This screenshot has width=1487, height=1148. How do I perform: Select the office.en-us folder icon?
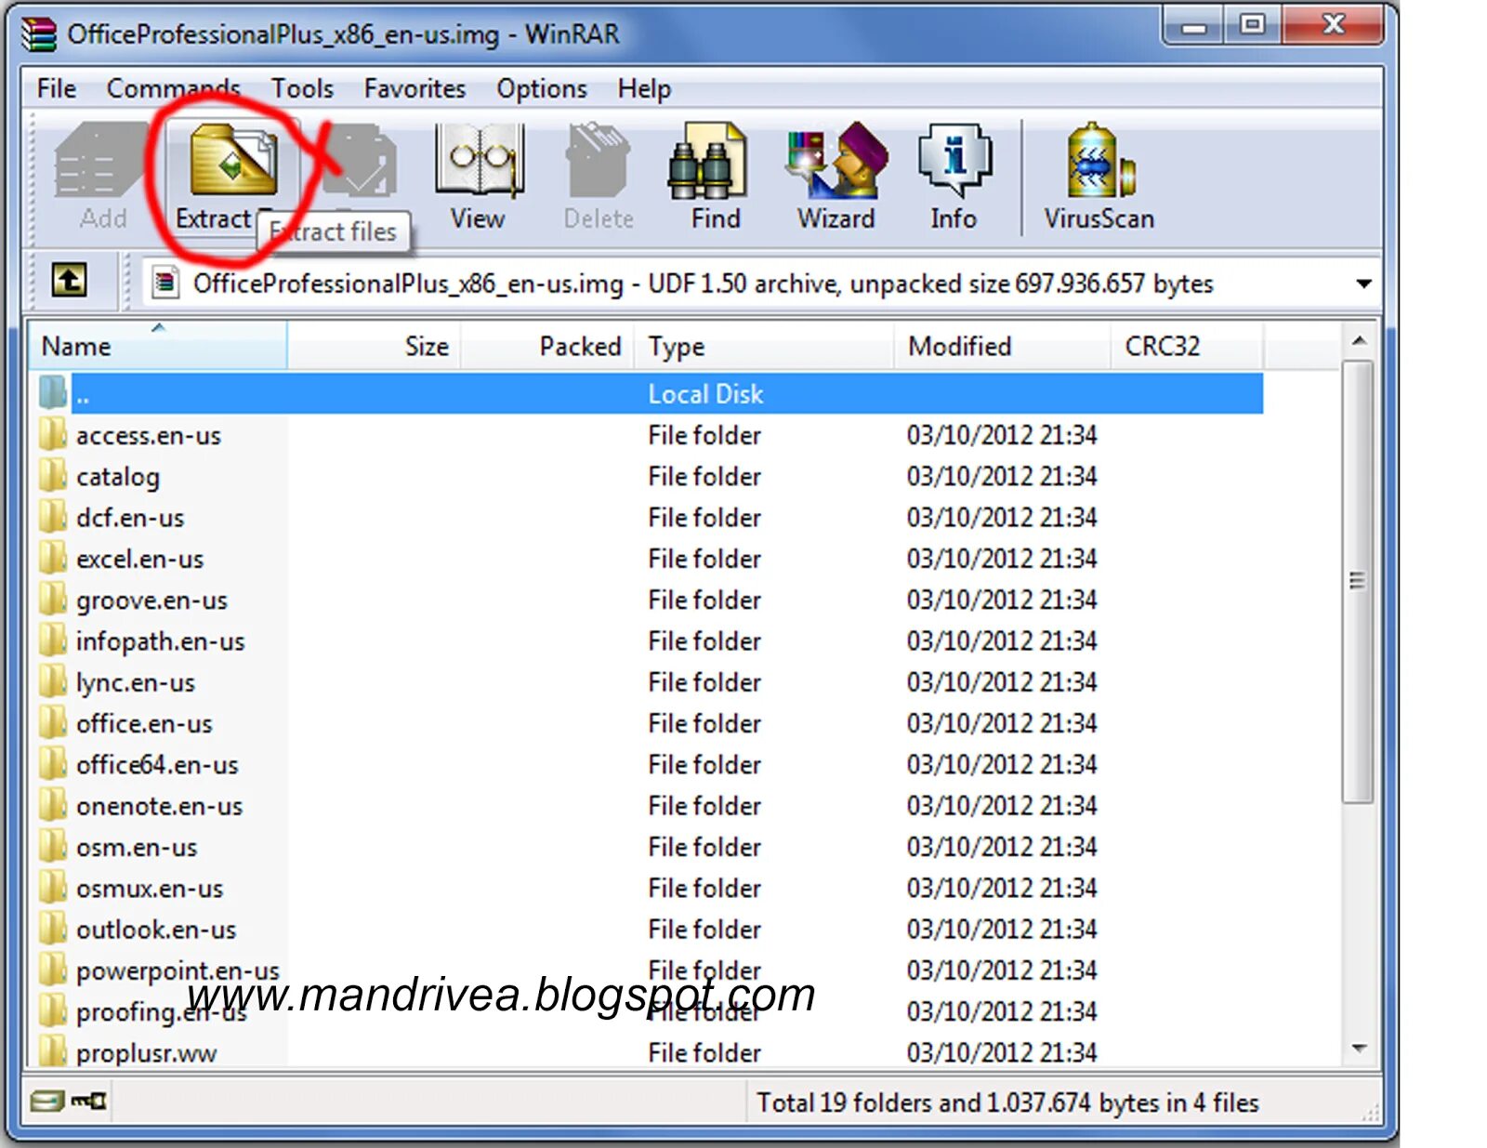coord(53,722)
